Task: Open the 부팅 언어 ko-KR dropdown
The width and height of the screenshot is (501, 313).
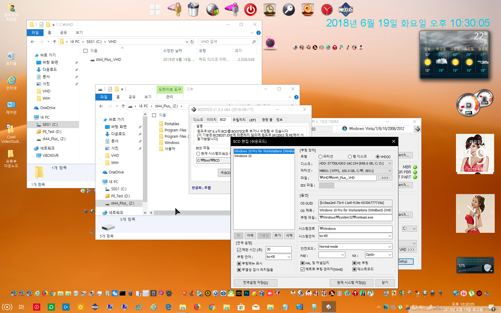Action: (x=279, y=257)
